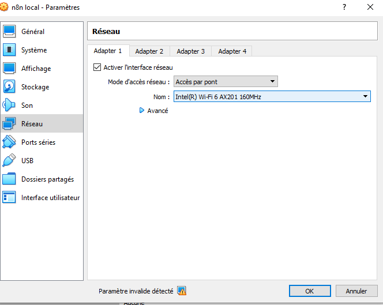This screenshot has height=305, width=383.
Task: Click the Stockage disk icon
Action: point(10,87)
